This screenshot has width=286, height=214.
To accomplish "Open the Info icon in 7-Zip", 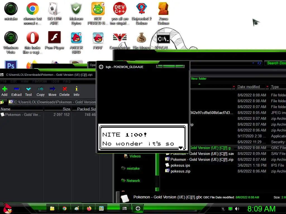I will (x=77, y=91).
